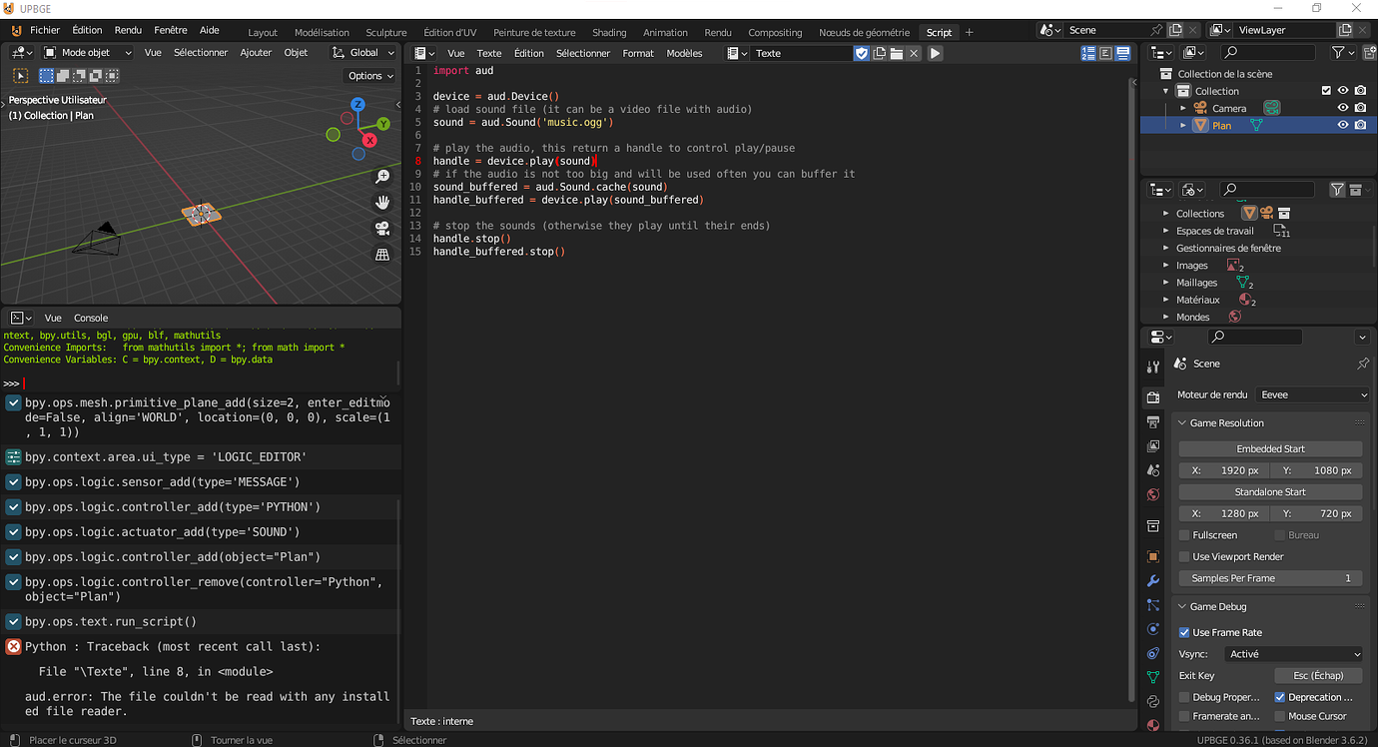The width and height of the screenshot is (1378, 747).
Task: Switch to the Shading workspace tab
Action: (x=609, y=32)
